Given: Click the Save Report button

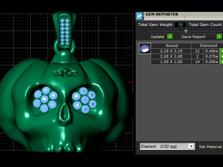Looking at the screenshot, I should point(198,37).
